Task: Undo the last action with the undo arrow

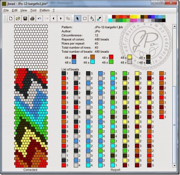Action: [39, 18]
